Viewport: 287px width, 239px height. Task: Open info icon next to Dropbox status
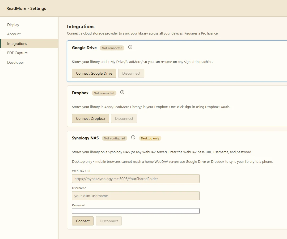point(122,92)
